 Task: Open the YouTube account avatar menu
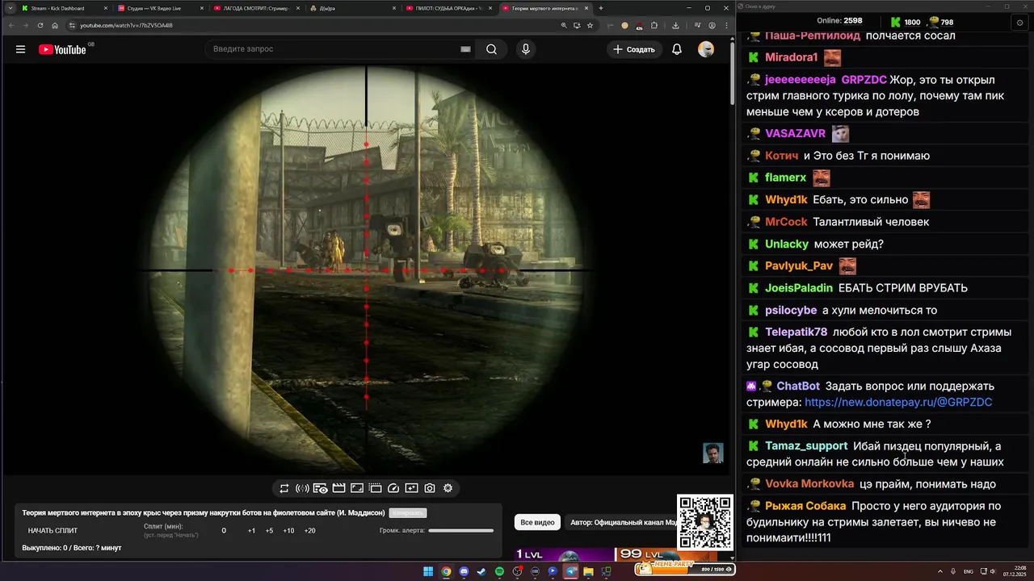point(706,49)
